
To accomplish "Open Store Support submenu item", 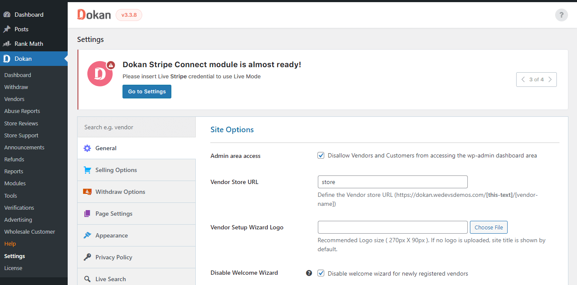I will click(x=21, y=135).
